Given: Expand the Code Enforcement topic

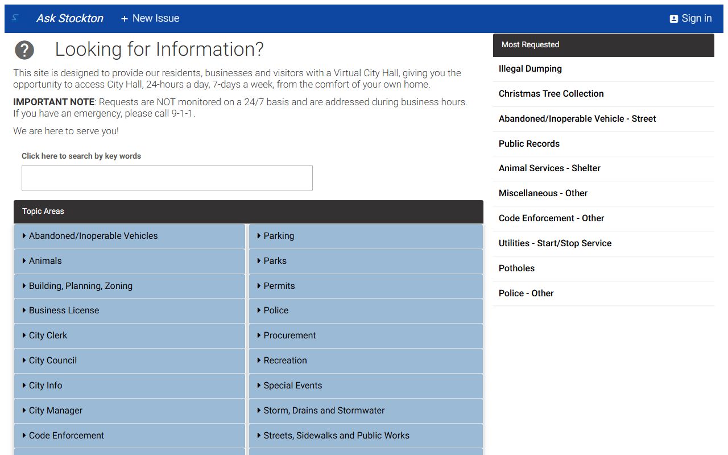Looking at the screenshot, I should point(130,436).
